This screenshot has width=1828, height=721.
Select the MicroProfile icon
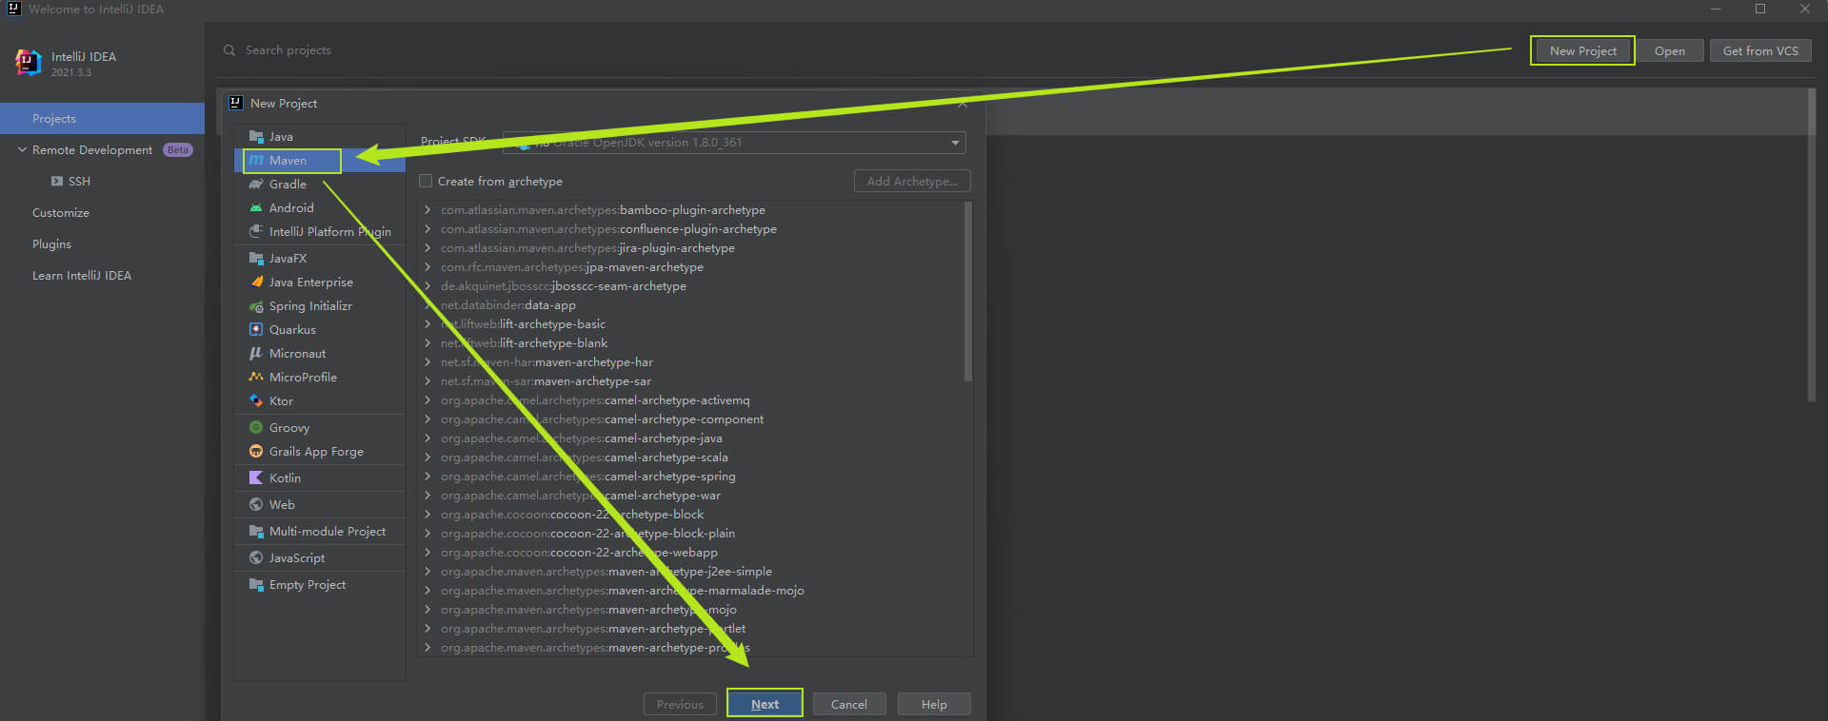[255, 378]
